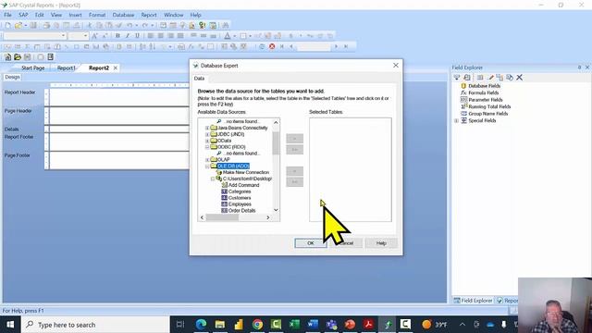Open Excel from the taskbar

pos(294,325)
